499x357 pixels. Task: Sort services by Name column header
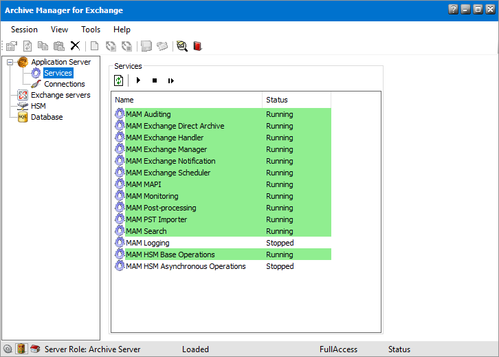pyautogui.click(x=186, y=100)
